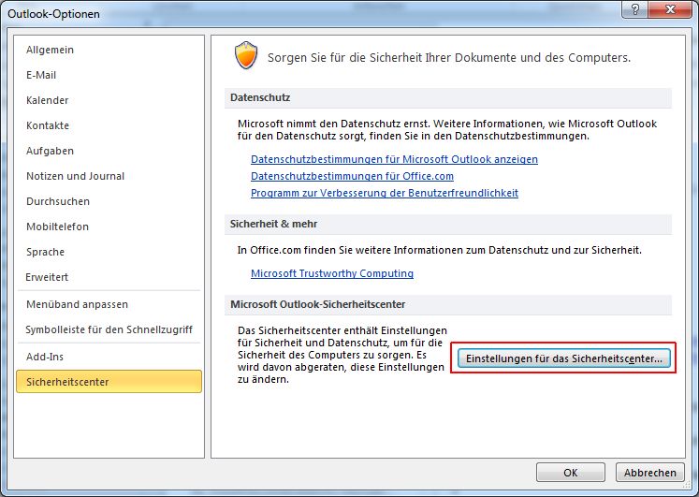Select the Mobiltelefon category
Screen dimensions: 699x497
pyautogui.click(x=57, y=227)
